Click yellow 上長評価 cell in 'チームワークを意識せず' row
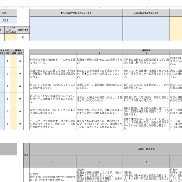The height and width of the screenshot is (182, 182). pos(14,124)
